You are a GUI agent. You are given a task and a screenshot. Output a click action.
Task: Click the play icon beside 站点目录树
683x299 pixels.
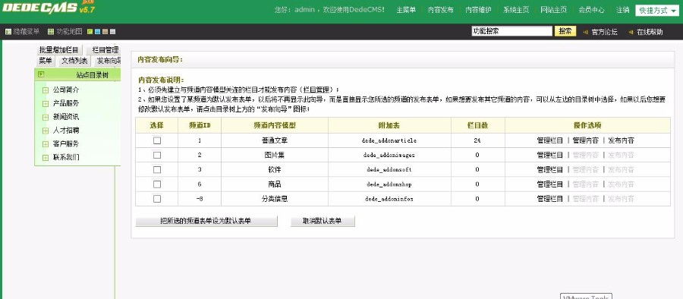click(x=42, y=74)
